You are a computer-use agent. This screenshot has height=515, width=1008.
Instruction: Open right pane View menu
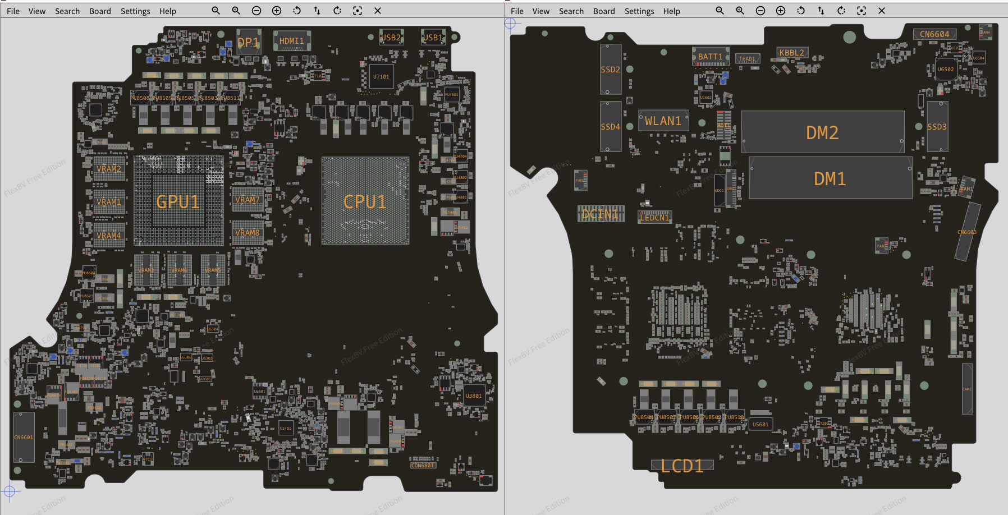[540, 11]
